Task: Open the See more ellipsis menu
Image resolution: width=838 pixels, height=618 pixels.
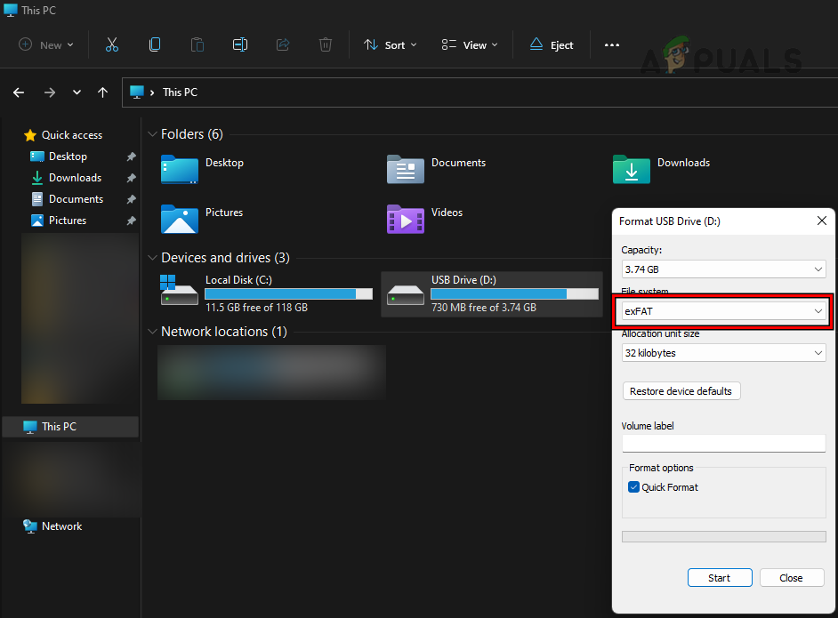Action: (x=611, y=44)
